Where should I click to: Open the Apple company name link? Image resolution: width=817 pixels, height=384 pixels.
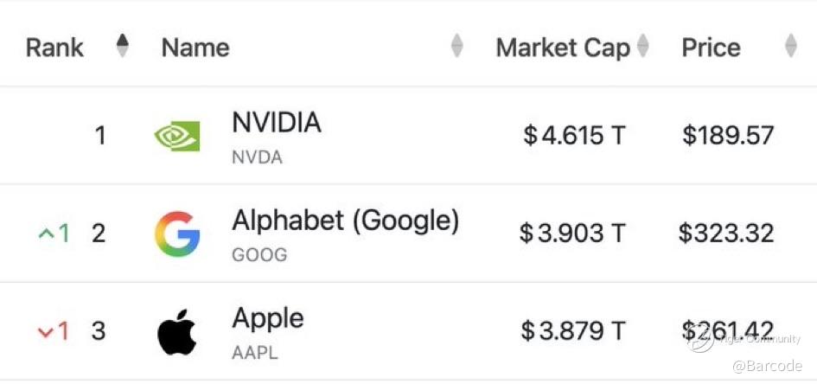point(268,318)
